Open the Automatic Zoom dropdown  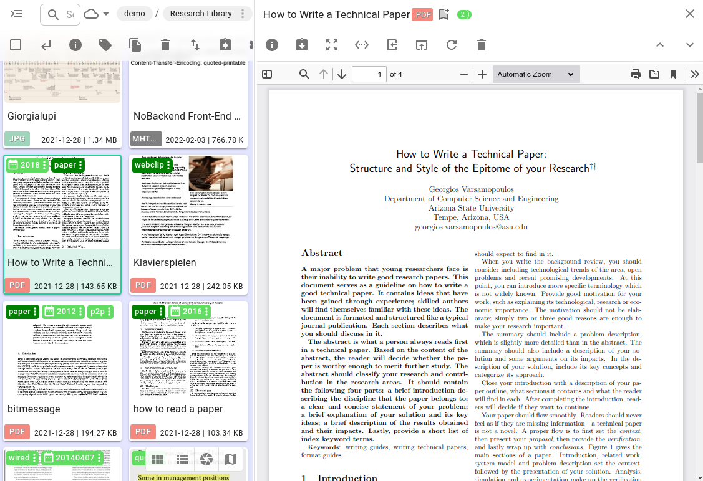(536, 74)
